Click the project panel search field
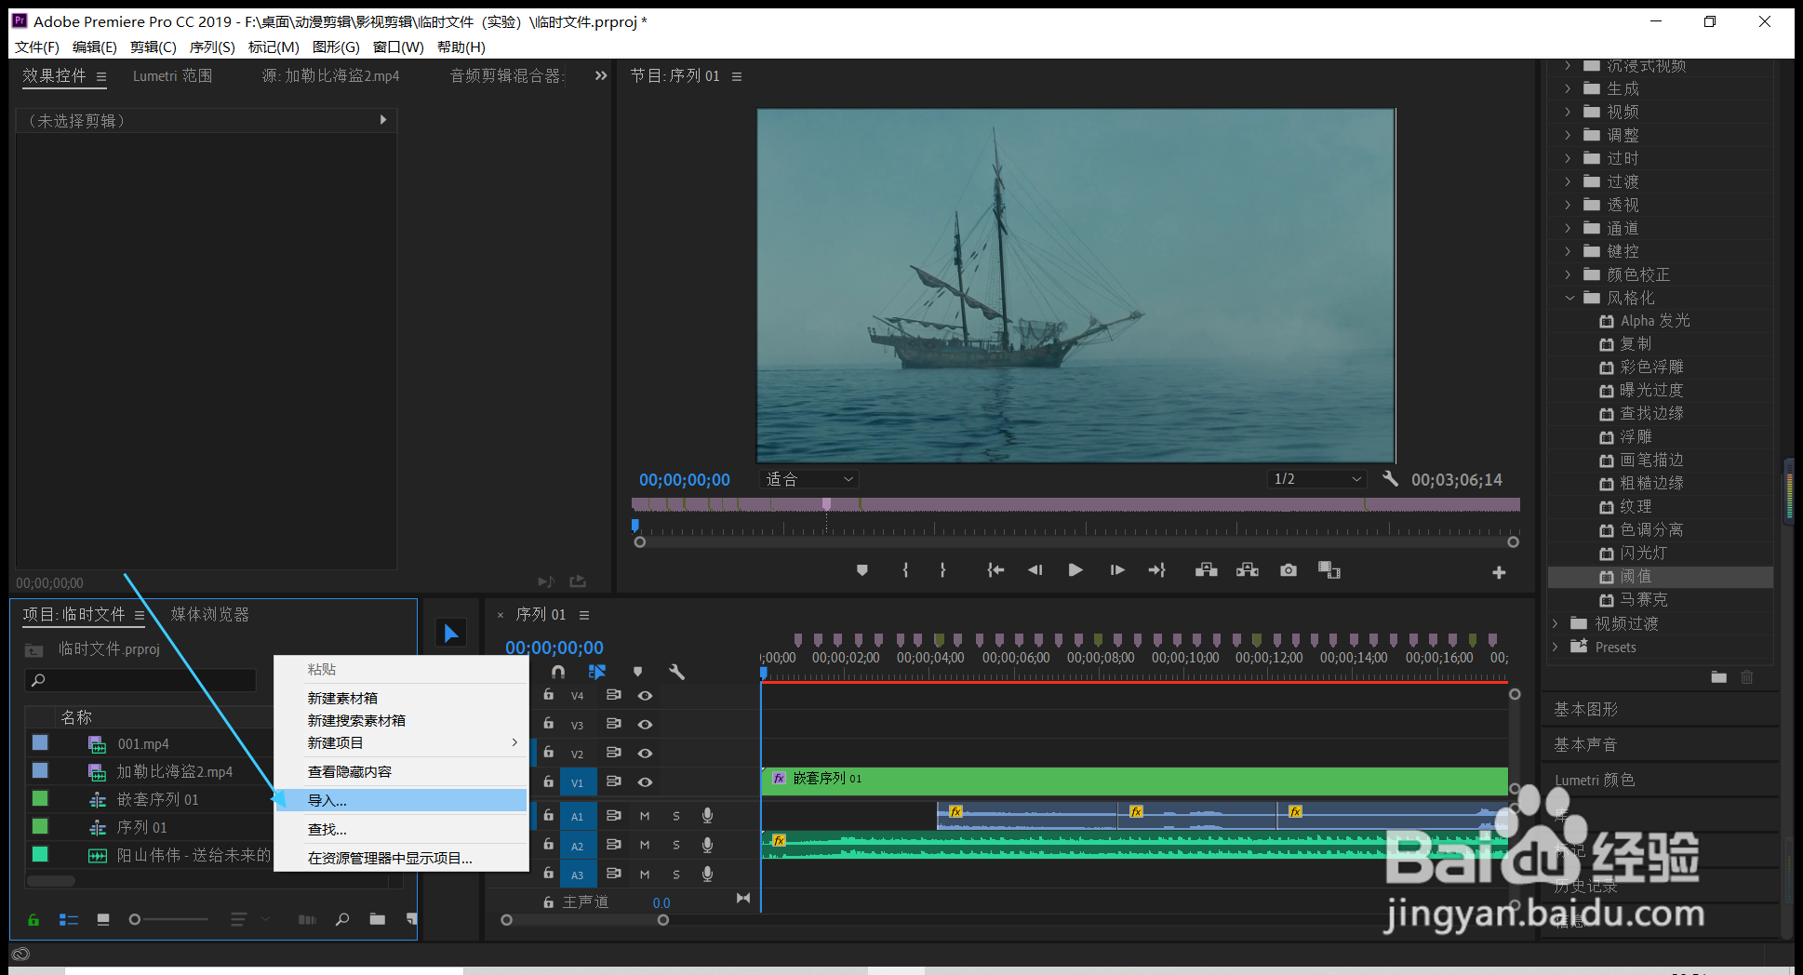This screenshot has width=1803, height=975. (140, 680)
